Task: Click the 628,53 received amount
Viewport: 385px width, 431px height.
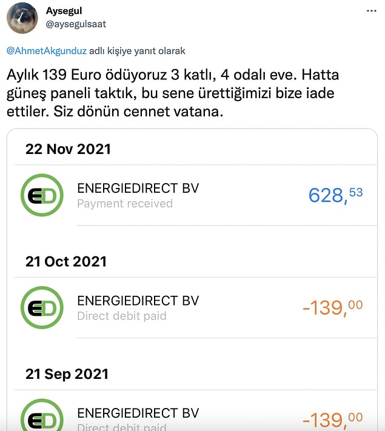Action: [x=335, y=195]
